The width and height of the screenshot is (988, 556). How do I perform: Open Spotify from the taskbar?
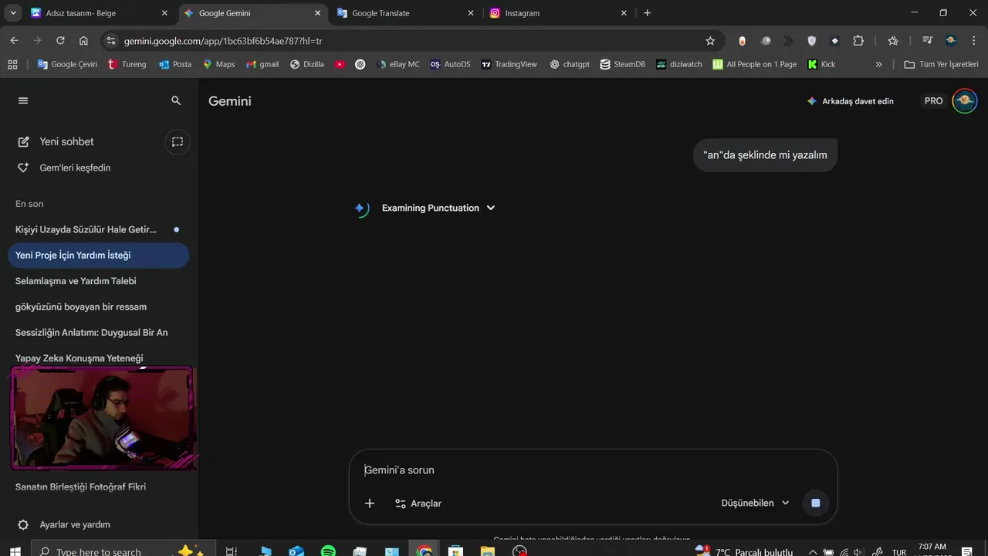[328, 551]
